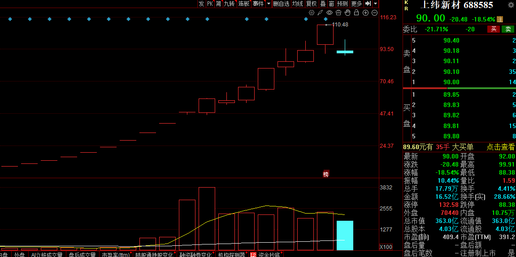Open settings gear beside stock name

coord(511,5)
